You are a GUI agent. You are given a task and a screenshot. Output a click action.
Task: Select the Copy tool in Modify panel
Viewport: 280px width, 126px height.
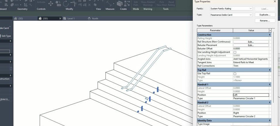58,3
